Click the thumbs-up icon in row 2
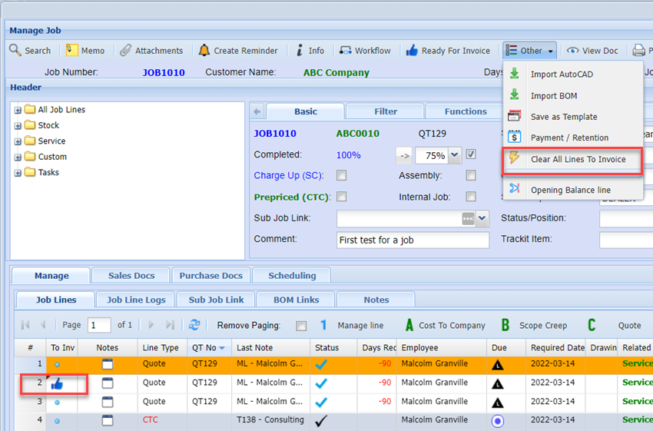This screenshot has width=653, height=431. [x=57, y=383]
